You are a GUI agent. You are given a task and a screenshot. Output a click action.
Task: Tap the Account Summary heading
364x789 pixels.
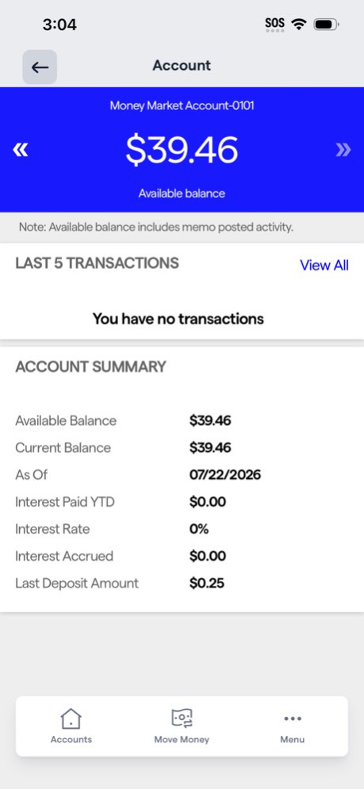[90, 367]
